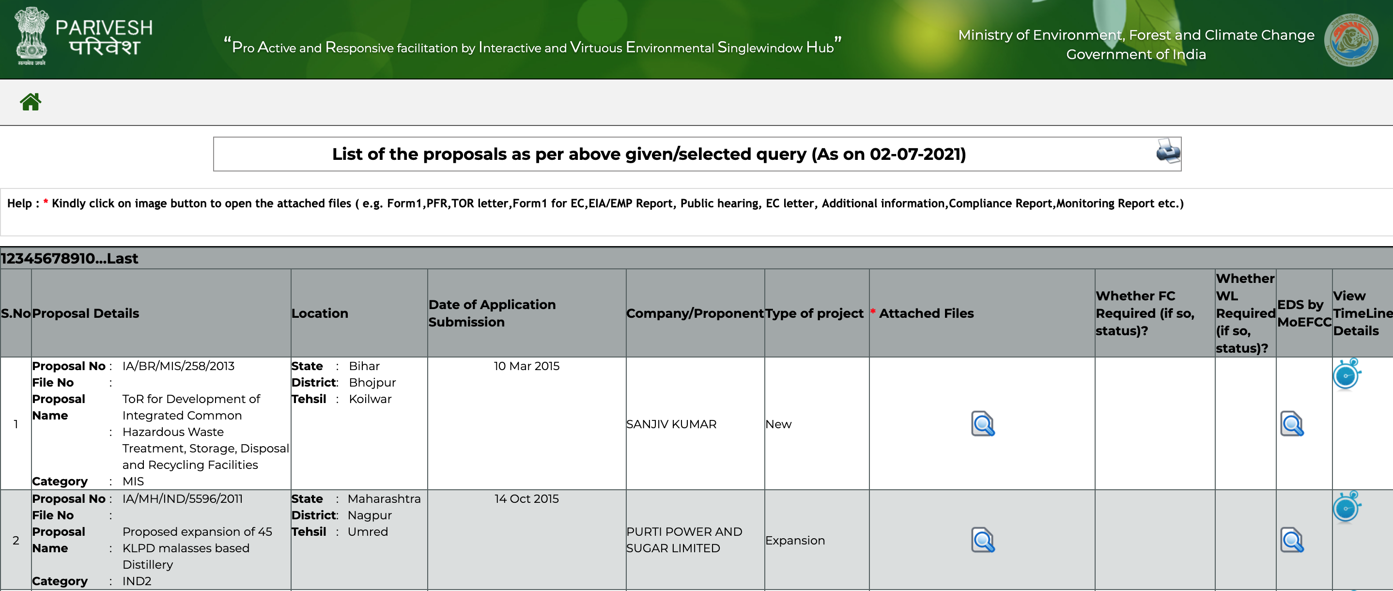Click the Attached Files column header
Image resolution: width=1393 pixels, height=591 pixels.
(925, 313)
